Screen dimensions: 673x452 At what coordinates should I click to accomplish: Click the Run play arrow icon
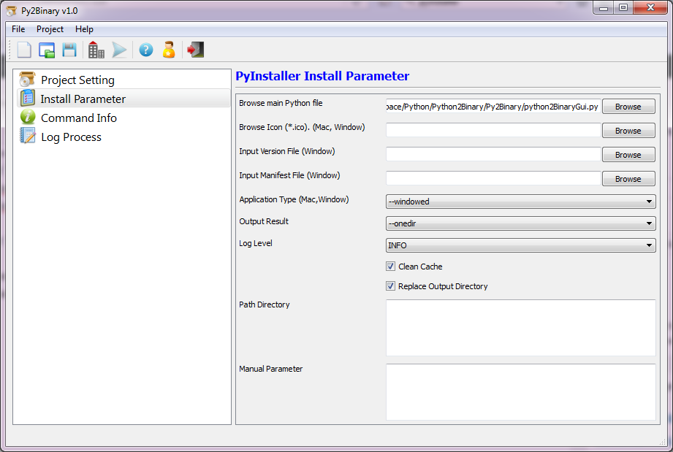coord(119,50)
